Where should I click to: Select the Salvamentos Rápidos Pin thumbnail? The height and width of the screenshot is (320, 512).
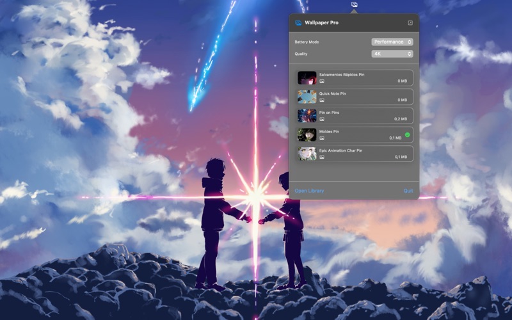307,77
